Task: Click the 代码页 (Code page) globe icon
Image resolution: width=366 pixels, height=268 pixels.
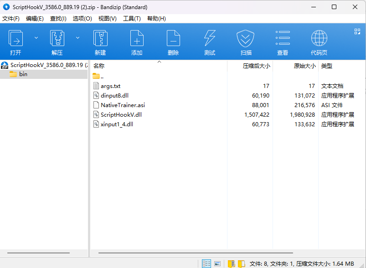Action: tap(319, 38)
